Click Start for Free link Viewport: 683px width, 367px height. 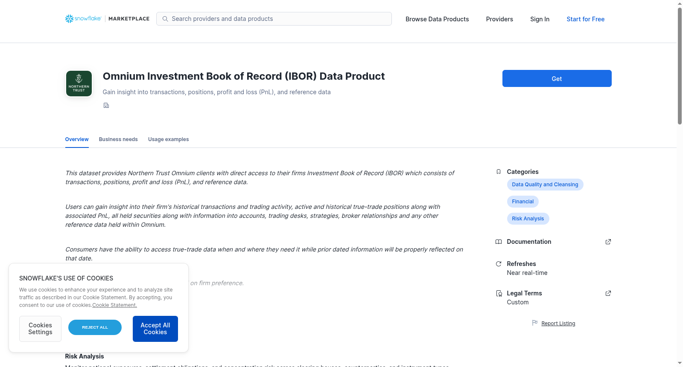586,19
